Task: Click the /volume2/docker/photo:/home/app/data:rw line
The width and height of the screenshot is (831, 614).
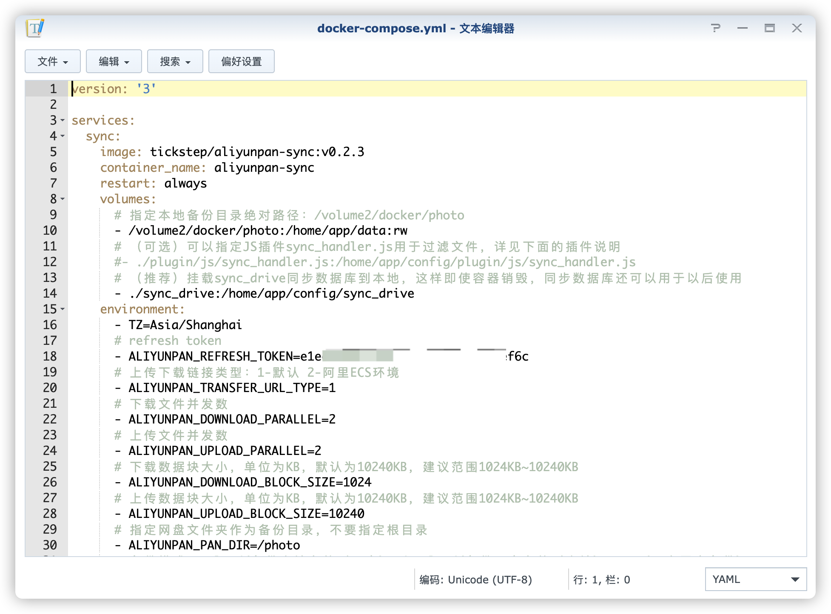Action: (x=261, y=230)
